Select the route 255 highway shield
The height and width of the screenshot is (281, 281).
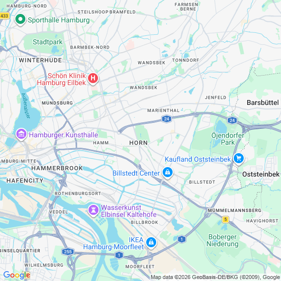(68, 252)
